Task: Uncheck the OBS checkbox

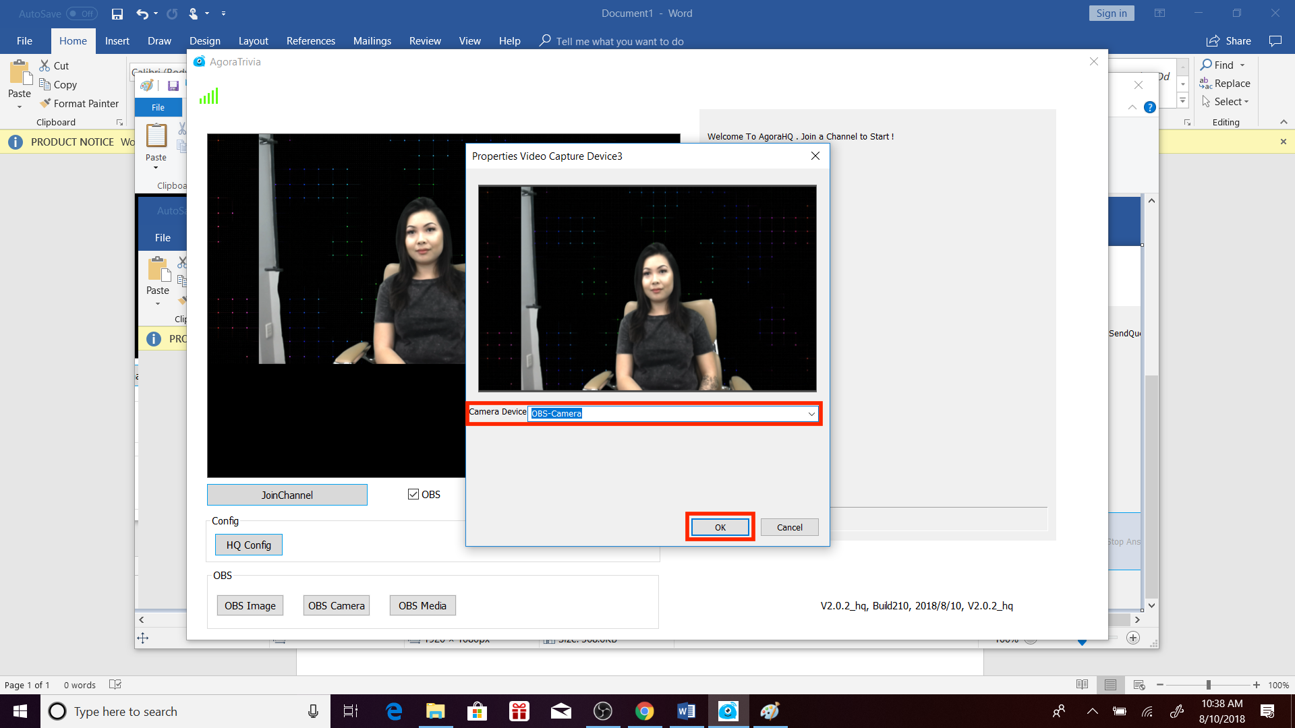Action: coord(413,494)
